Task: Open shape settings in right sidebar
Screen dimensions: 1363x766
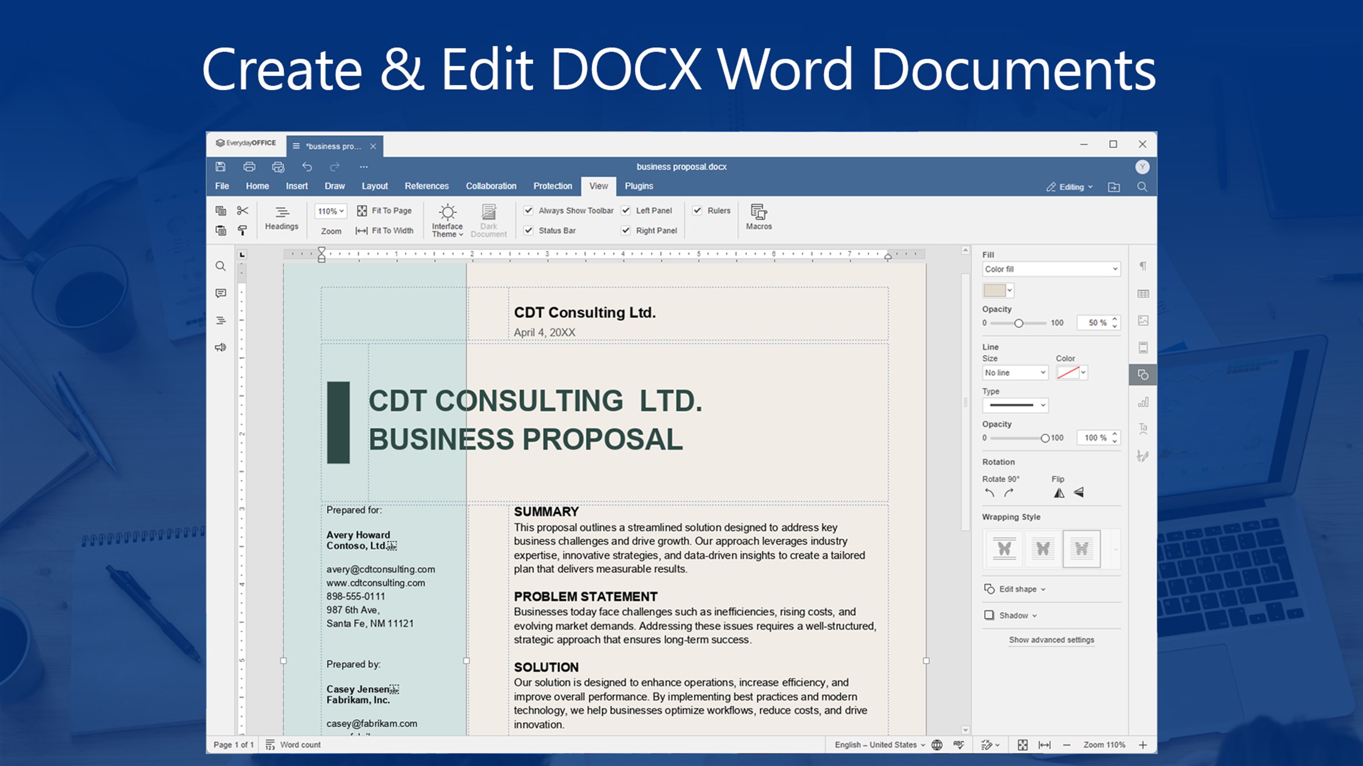Action: click(x=1143, y=375)
